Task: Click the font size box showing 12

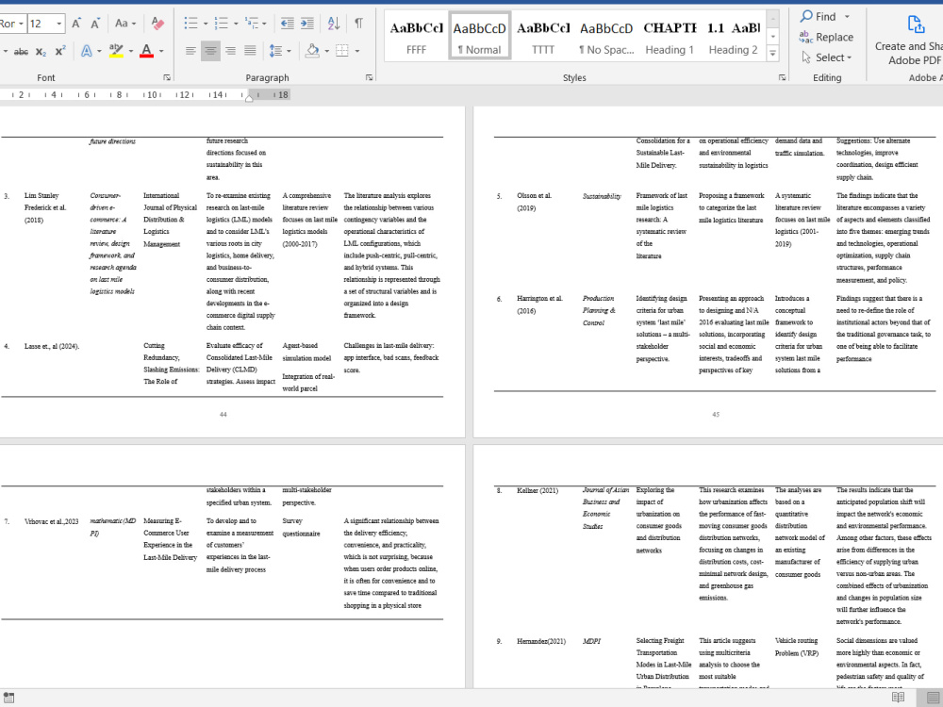Action: click(x=41, y=24)
